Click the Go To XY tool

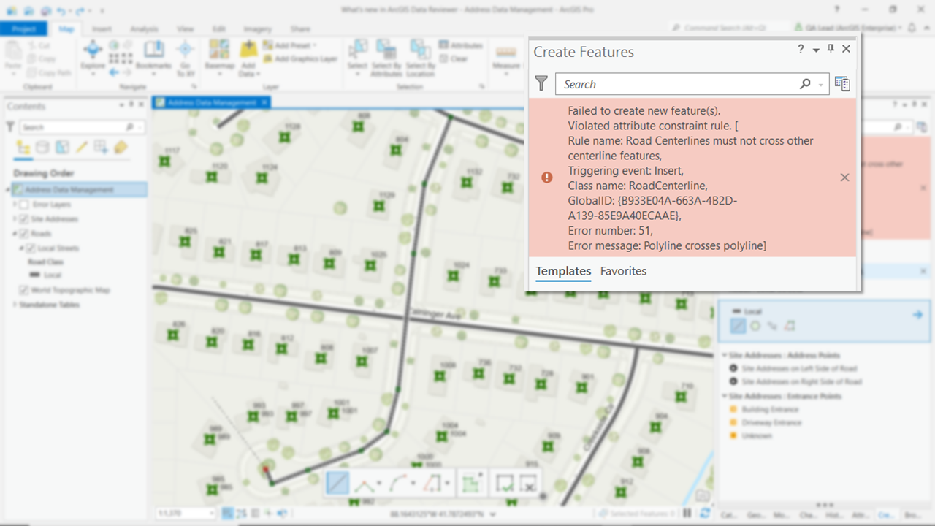coord(185,57)
